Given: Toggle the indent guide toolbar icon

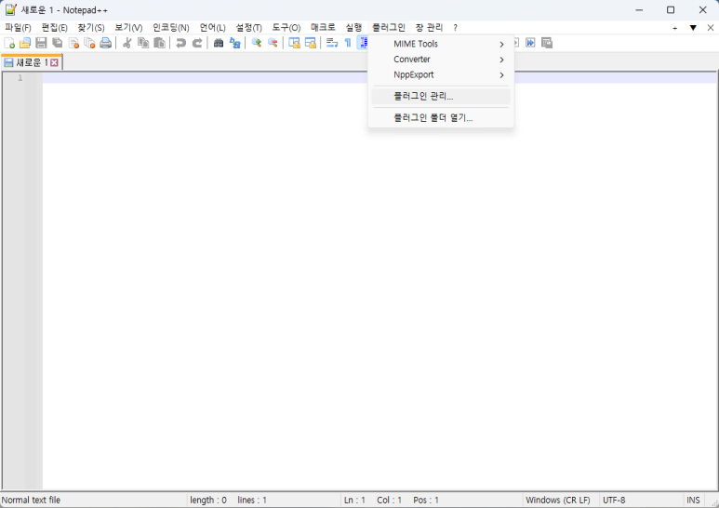Looking at the screenshot, I should click(363, 43).
